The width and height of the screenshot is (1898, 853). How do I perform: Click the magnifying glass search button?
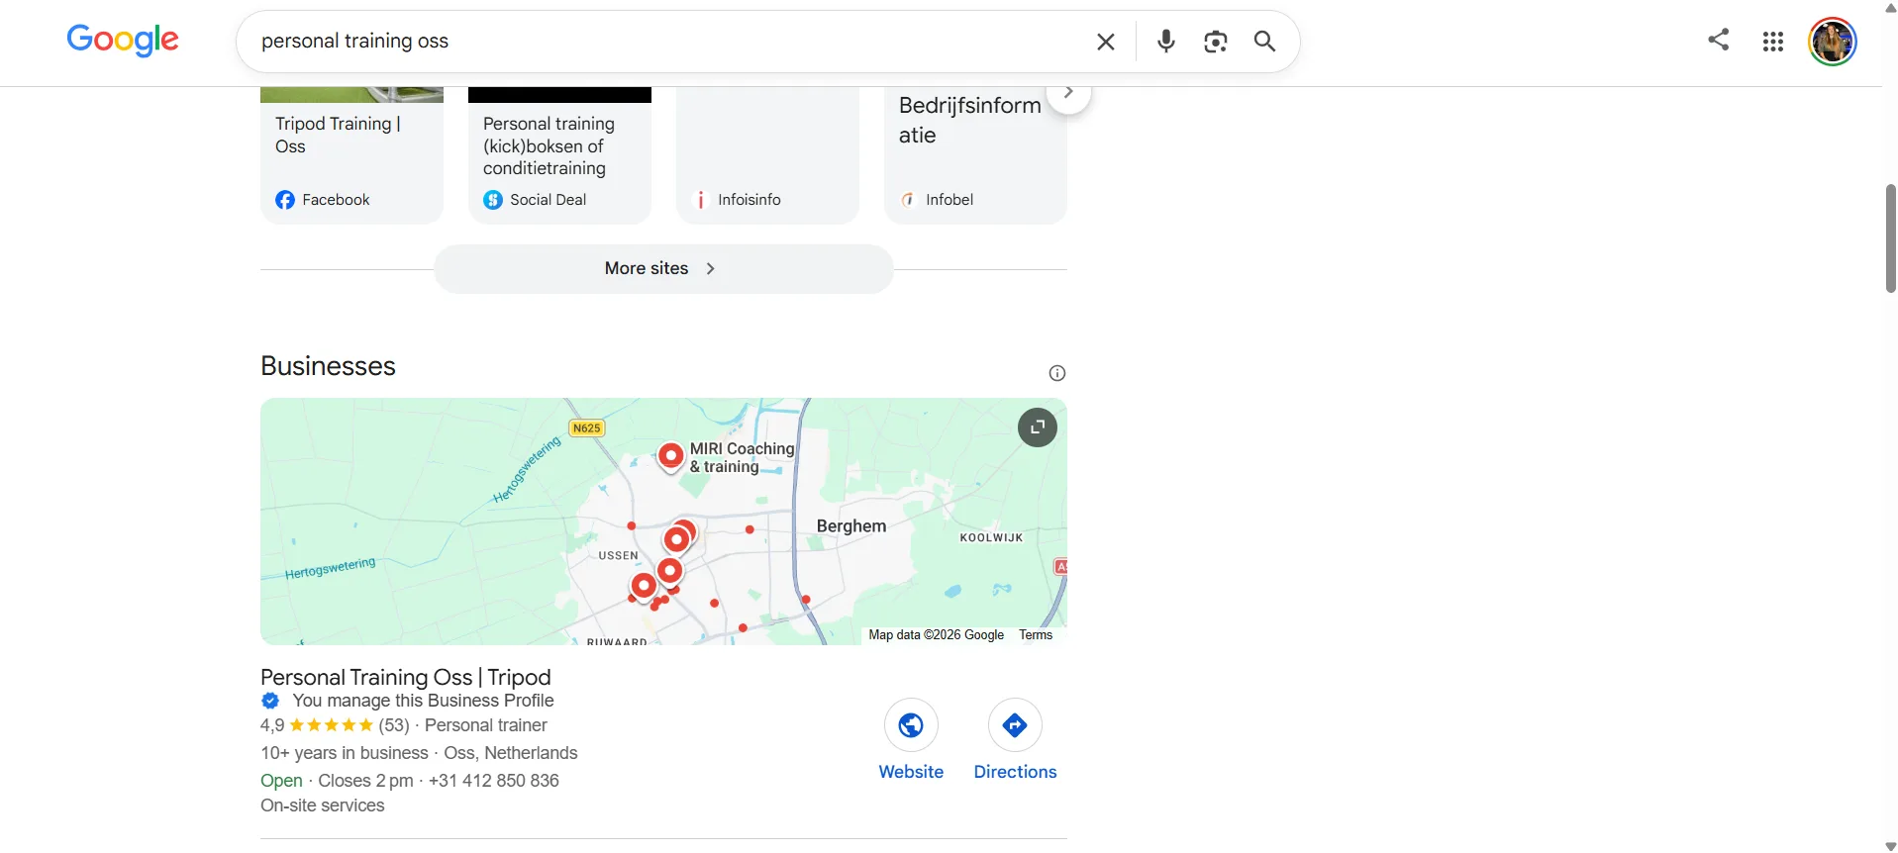[1264, 42]
